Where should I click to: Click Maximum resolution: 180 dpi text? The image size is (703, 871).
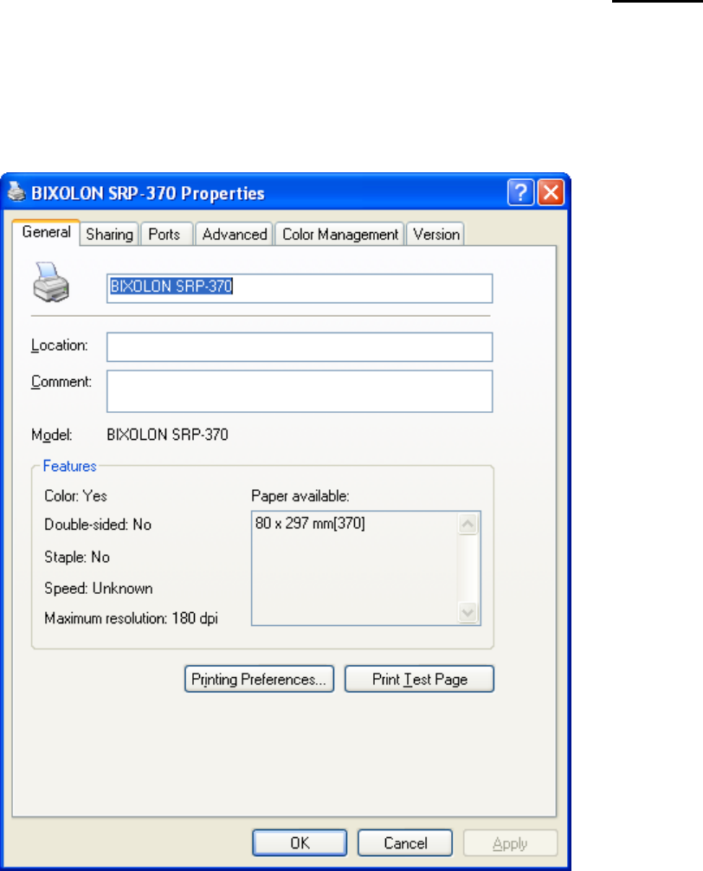click(x=131, y=618)
